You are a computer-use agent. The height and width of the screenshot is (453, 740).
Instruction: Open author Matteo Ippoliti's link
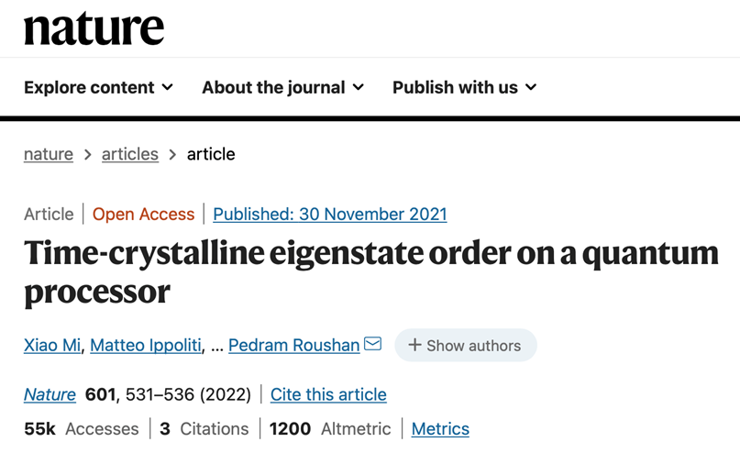pyautogui.click(x=146, y=346)
